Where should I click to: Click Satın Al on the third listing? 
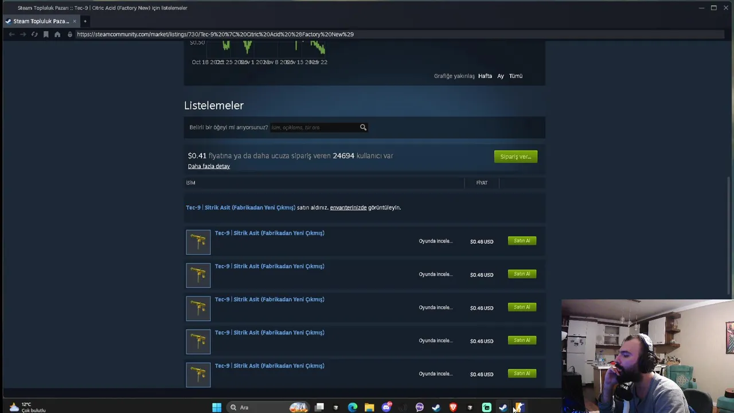(x=522, y=307)
